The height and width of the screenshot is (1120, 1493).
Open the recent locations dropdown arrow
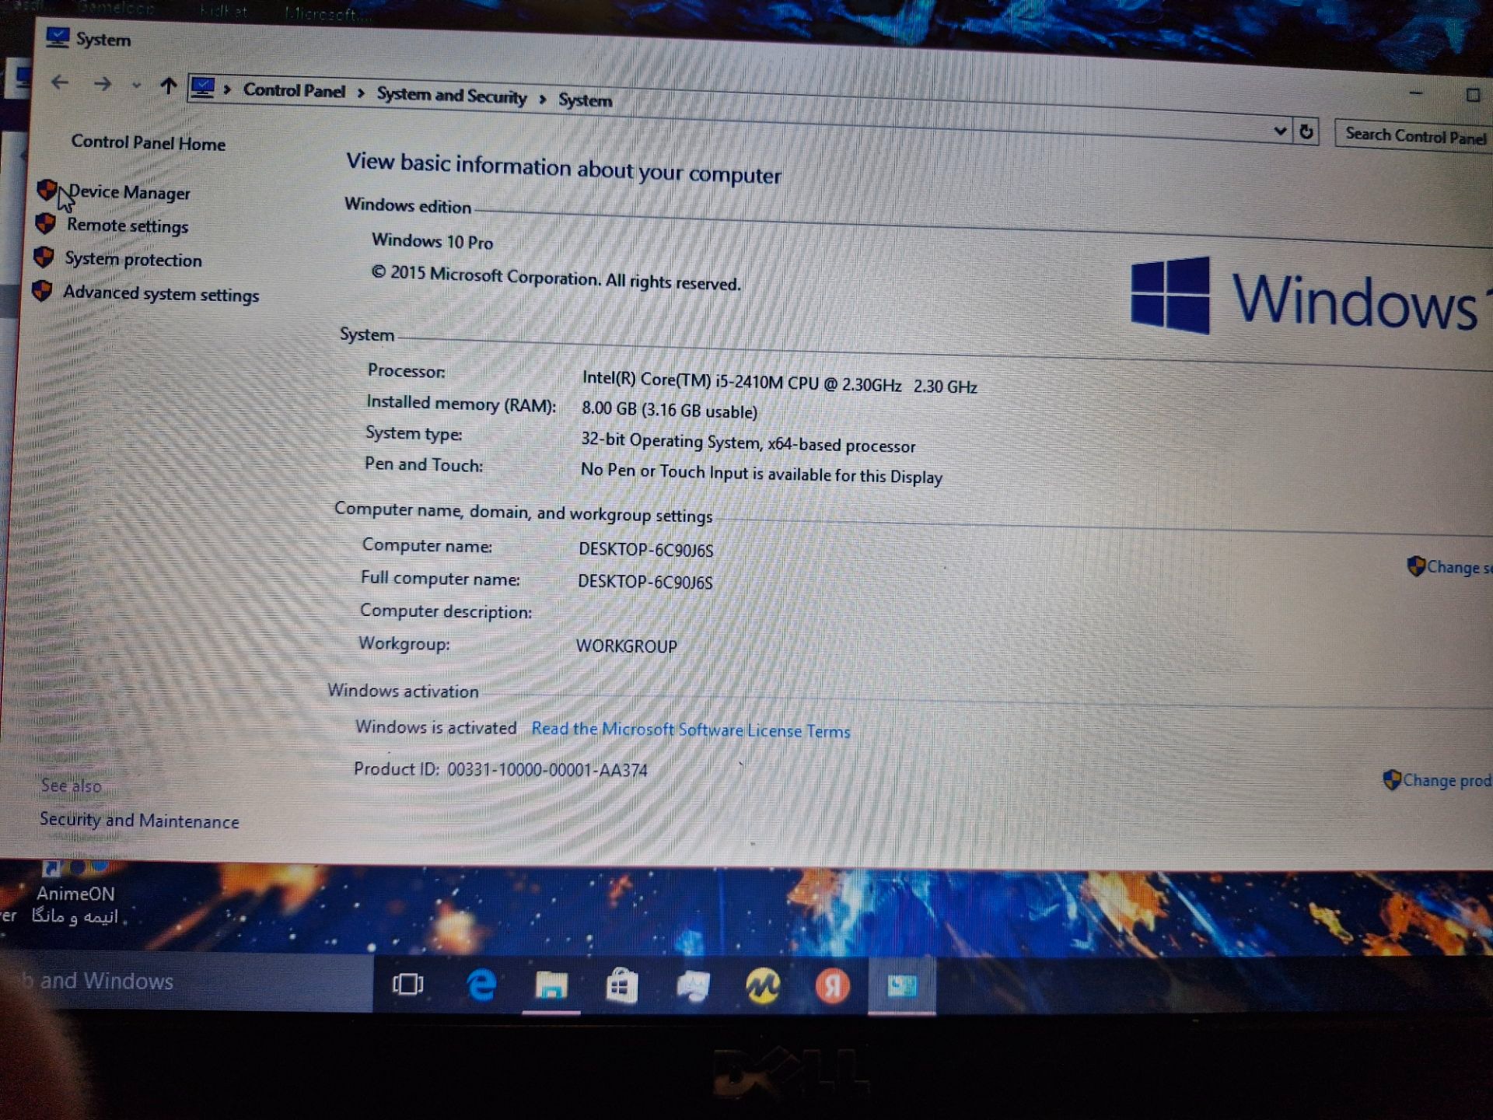(137, 86)
